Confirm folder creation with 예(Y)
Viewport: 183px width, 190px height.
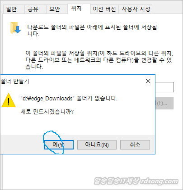[59, 145]
